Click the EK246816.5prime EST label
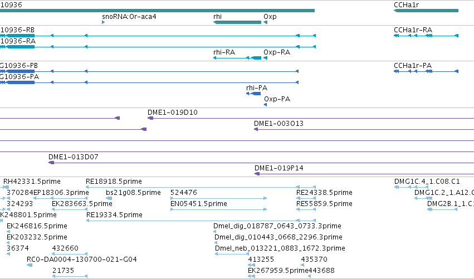474x279 pixels. click(37, 227)
